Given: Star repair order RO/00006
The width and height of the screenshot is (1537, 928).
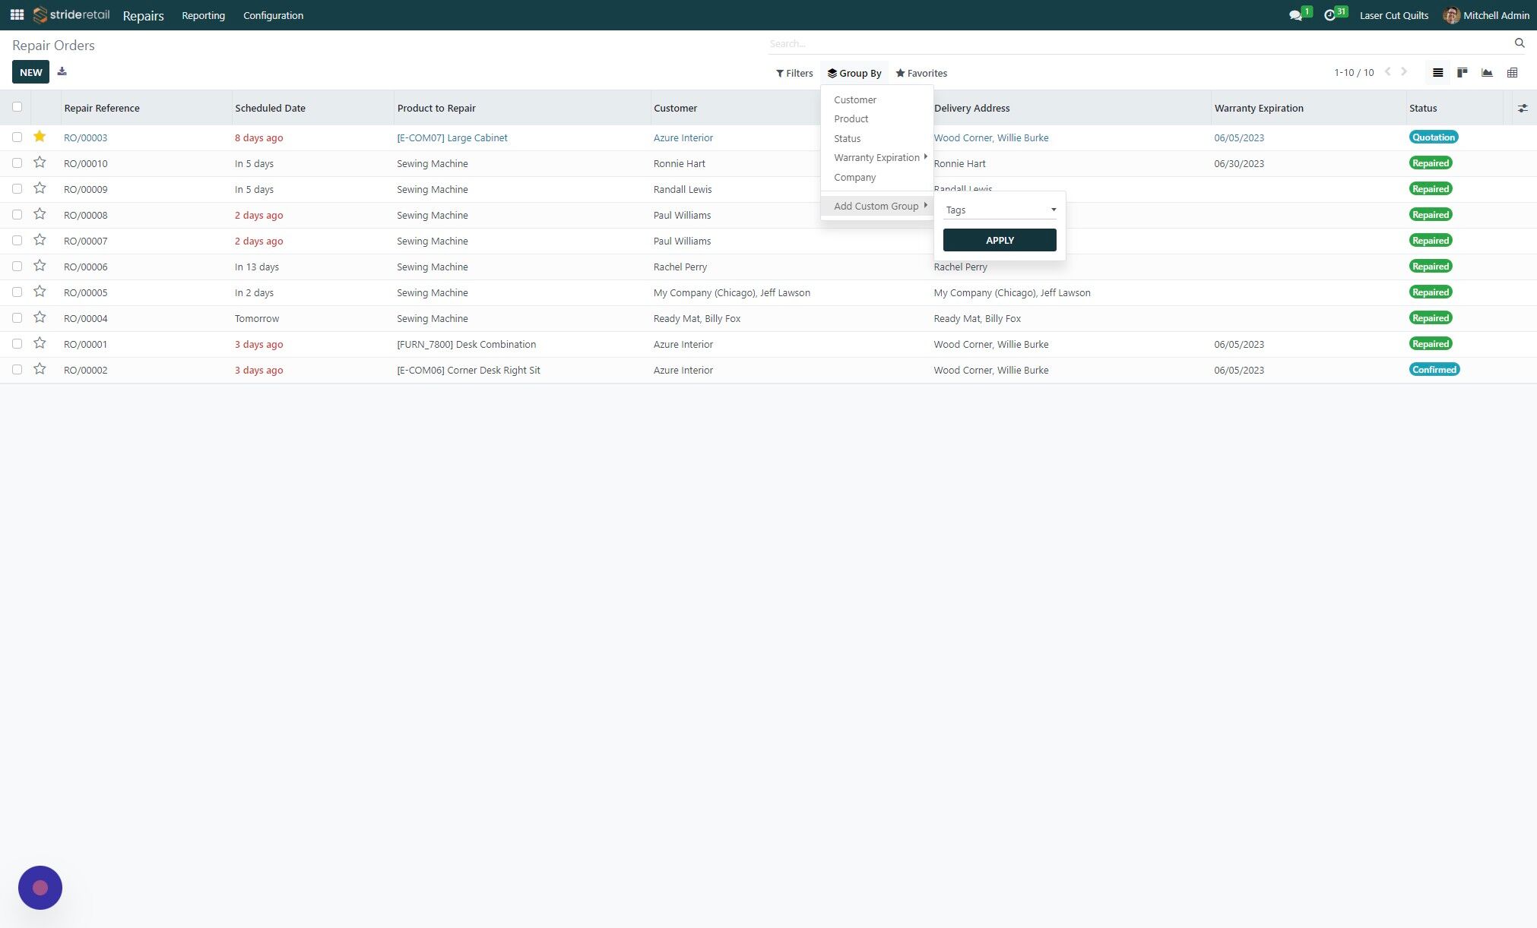Looking at the screenshot, I should pyautogui.click(x=40, y=266).
